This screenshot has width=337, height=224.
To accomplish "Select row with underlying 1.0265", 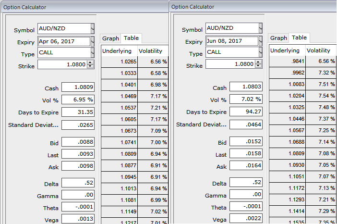I will [x=134, y=62].
